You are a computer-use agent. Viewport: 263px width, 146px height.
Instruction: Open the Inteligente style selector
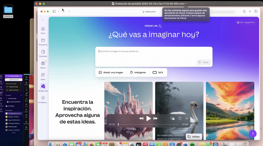click(x=138, y=72)
